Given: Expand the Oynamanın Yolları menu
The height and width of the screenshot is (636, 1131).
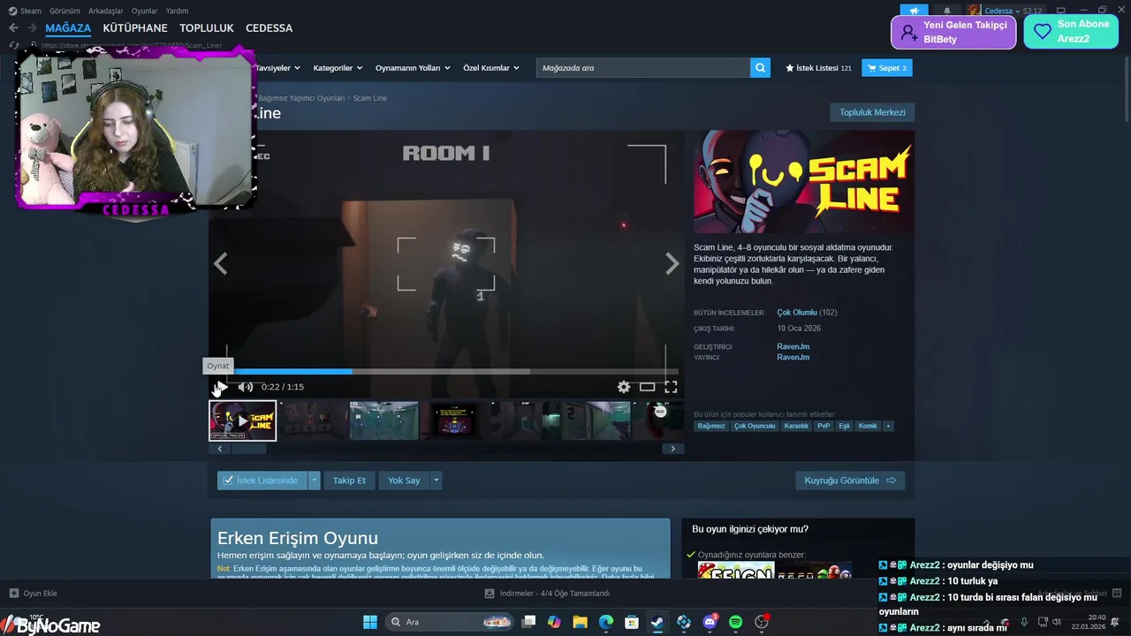Looking at the screenshot, I should click(413, 68).
